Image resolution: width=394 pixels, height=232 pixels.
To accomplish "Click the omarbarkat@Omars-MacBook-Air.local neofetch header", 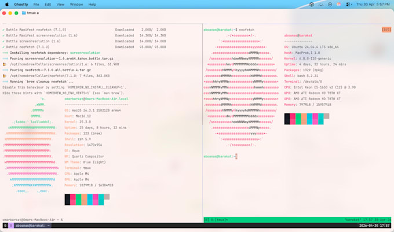I will tap(97, 99).
